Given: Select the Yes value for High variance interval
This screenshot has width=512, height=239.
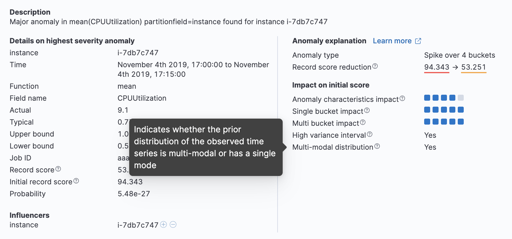Looking at the screenshot, I should coord(430,135).
